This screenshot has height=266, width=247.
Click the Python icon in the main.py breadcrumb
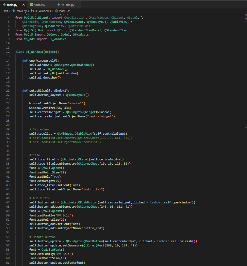click(x=14, y=11)
